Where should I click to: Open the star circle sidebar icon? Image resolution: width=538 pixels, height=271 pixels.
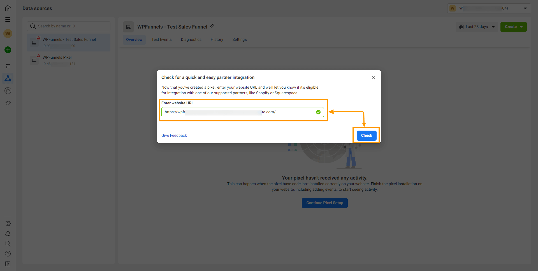click(8, 91)
